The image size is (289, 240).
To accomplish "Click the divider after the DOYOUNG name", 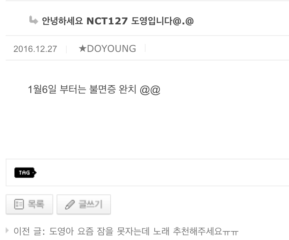I will point(145,48).
